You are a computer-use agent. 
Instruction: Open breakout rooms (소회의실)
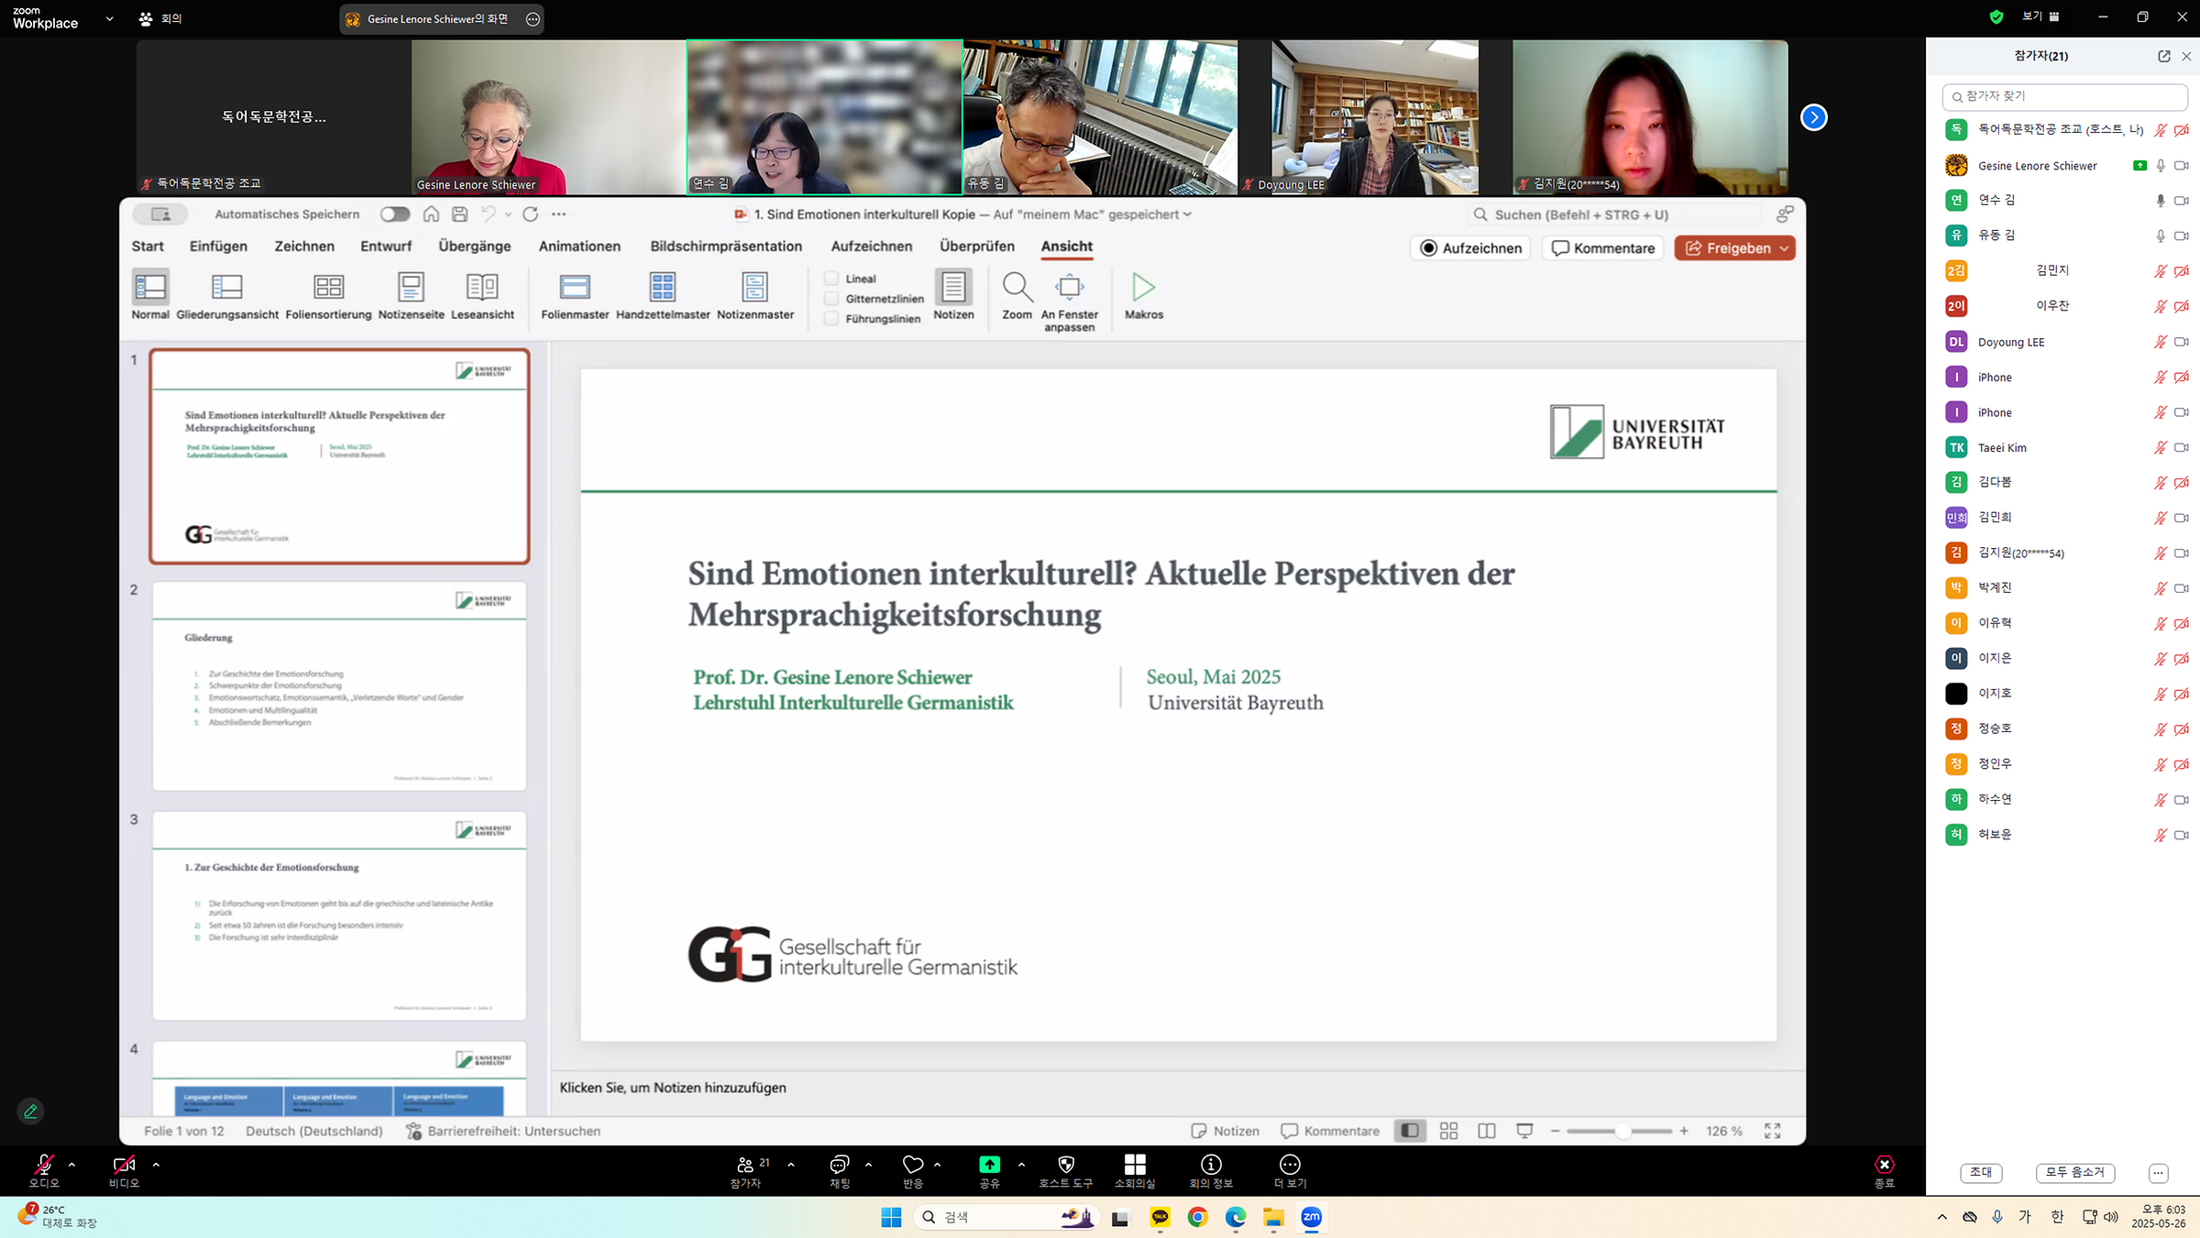click(1134, 1170)
